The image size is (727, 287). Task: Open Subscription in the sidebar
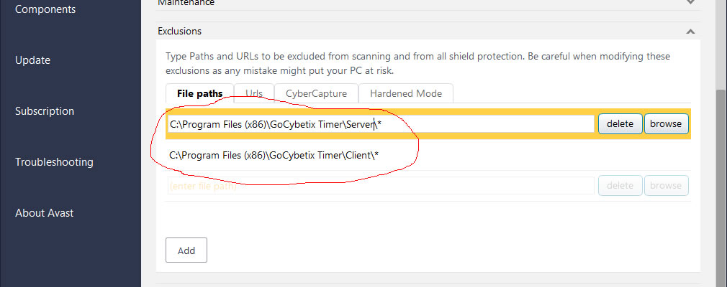(45, 111)
